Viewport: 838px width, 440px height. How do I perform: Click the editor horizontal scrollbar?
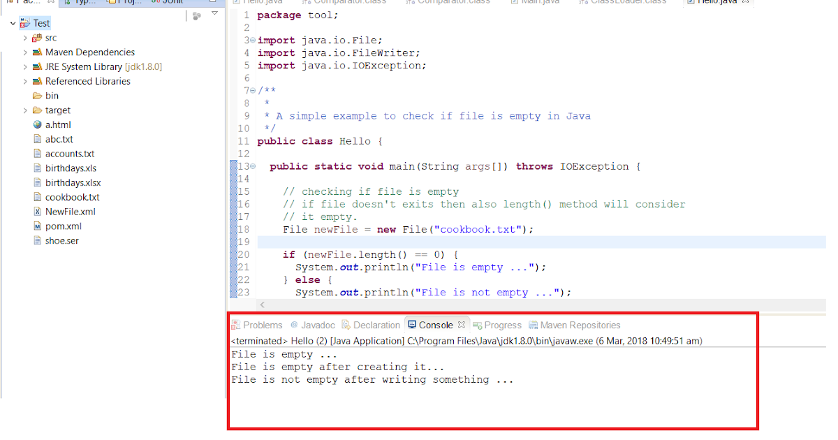(x=489, y=305)
